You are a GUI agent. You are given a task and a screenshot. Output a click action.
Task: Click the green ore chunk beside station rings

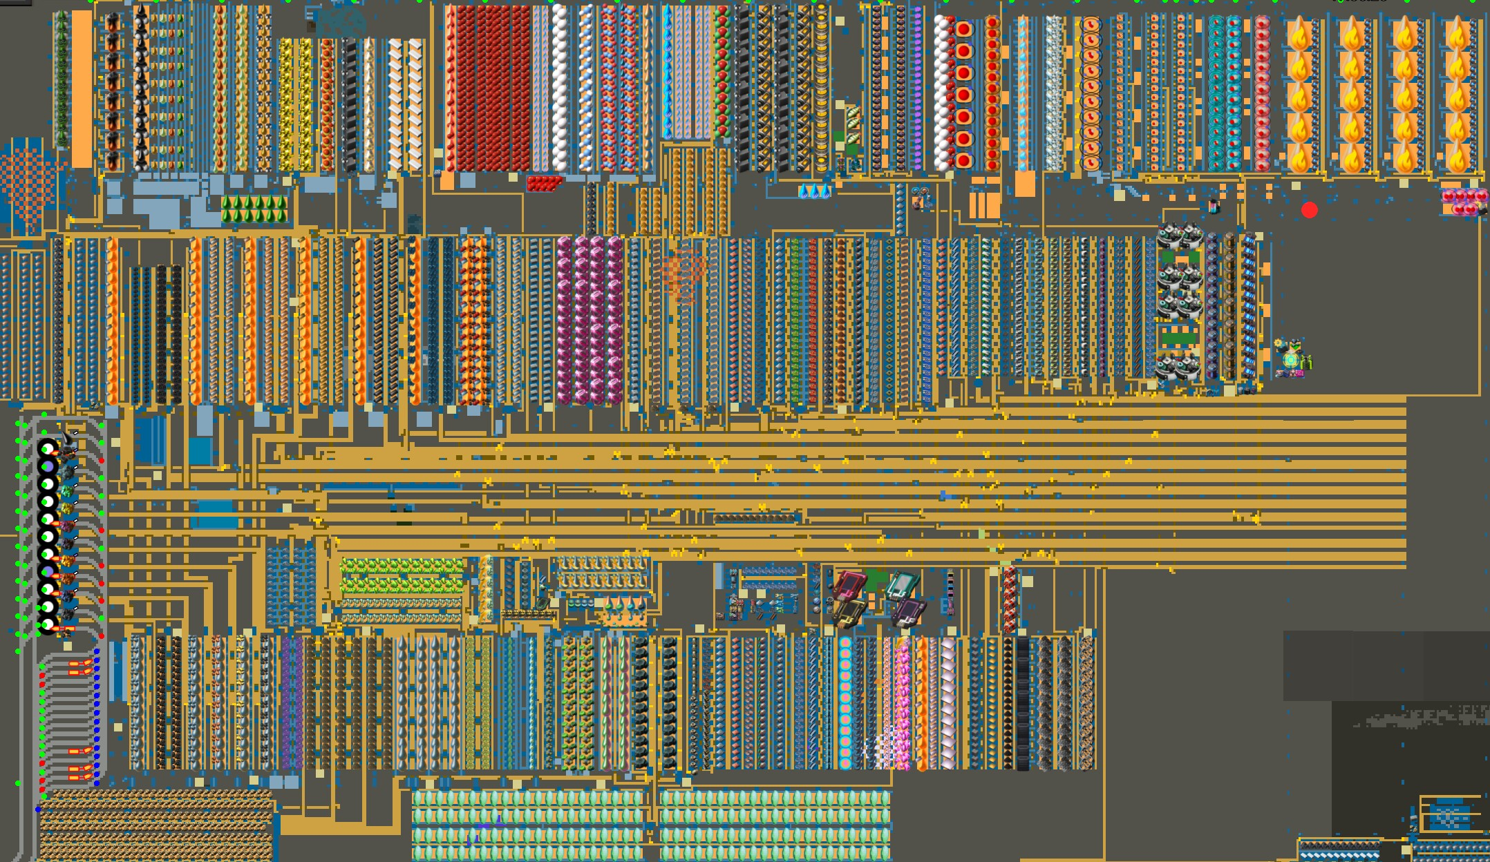[68, 491]
